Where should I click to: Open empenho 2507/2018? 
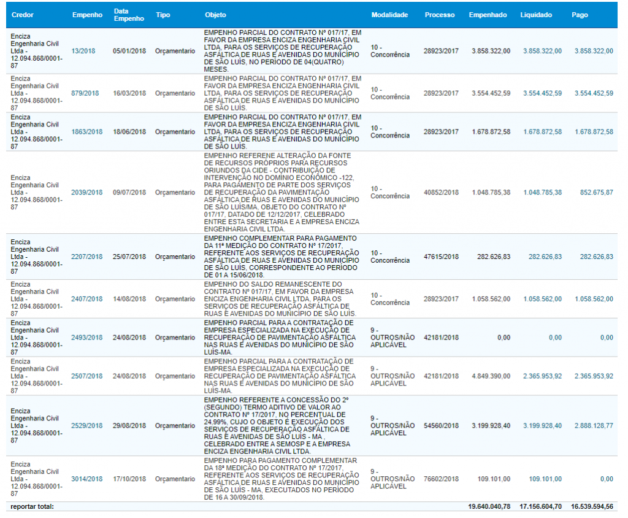86,376
